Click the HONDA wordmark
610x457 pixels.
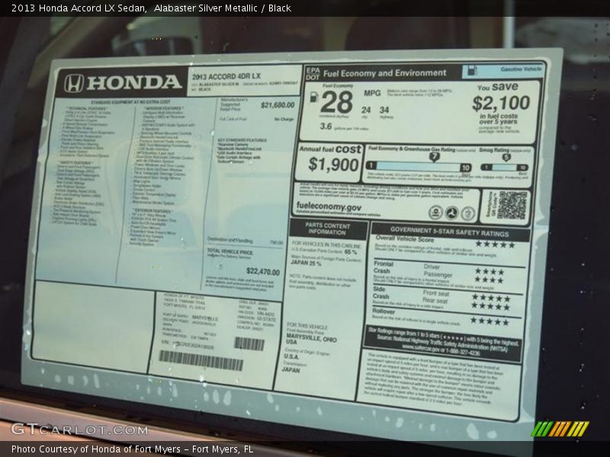point(134,82)
